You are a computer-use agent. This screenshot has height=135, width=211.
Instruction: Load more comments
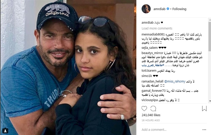click(x=157, y=28)
